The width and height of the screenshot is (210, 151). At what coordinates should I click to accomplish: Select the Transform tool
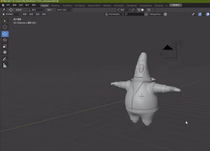[5, 52]
